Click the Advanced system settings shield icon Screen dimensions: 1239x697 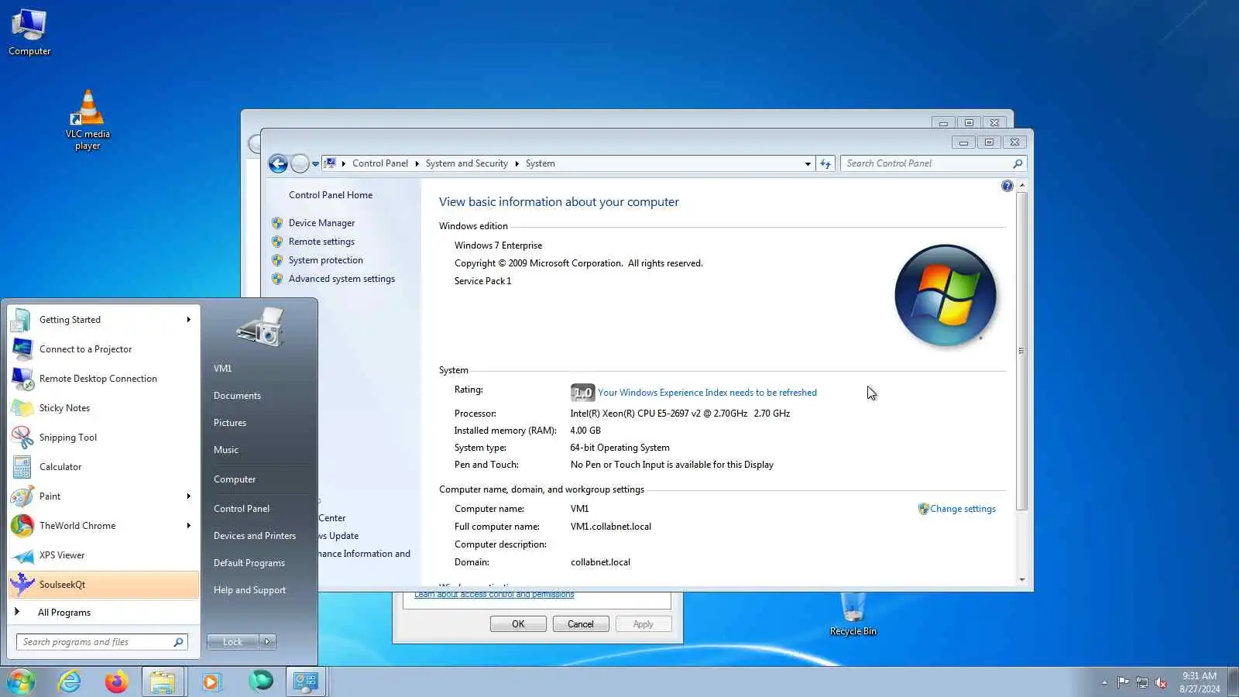coord(277,279)
